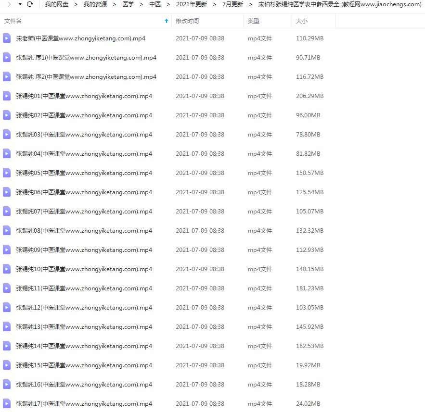Select file name 张锡纯09(中医课堂www.zhongyiketang.com).mp4
The height and width of the screenshot is (412, 425).
tap(84, 250)
